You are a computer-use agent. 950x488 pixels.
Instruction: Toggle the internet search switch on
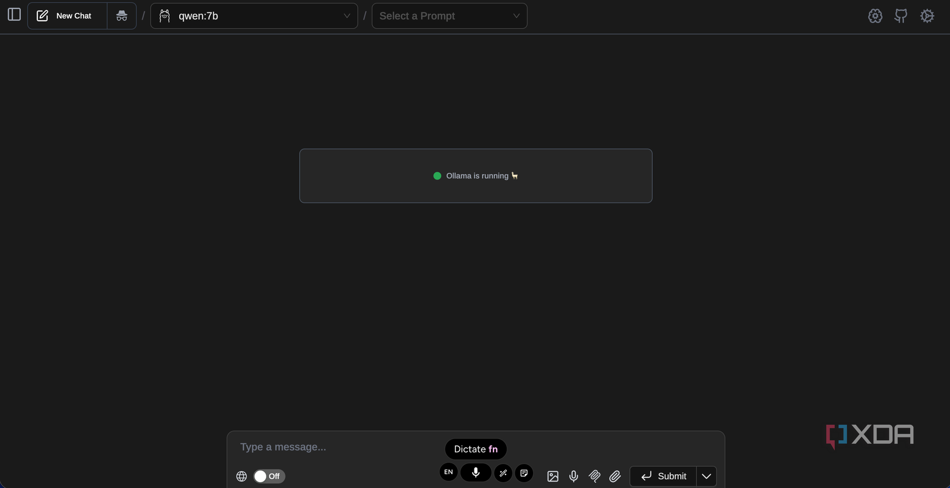(x=269, y=476)
